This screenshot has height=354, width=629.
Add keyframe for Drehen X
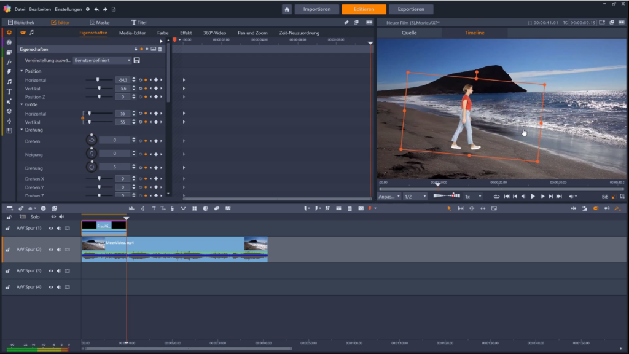pyautogui.click(x=156, y=179)
